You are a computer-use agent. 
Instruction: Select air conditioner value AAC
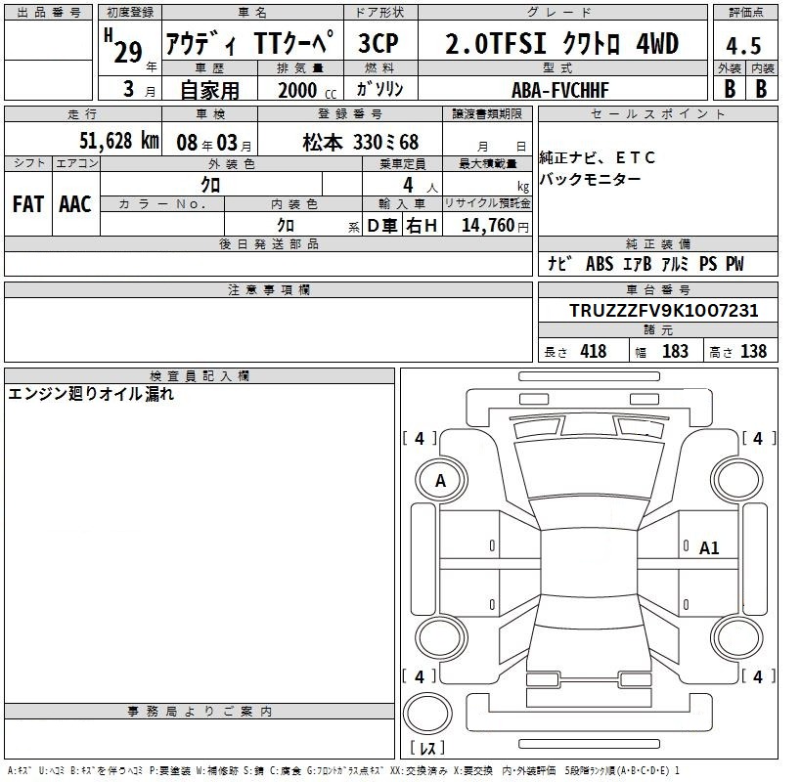75,204
